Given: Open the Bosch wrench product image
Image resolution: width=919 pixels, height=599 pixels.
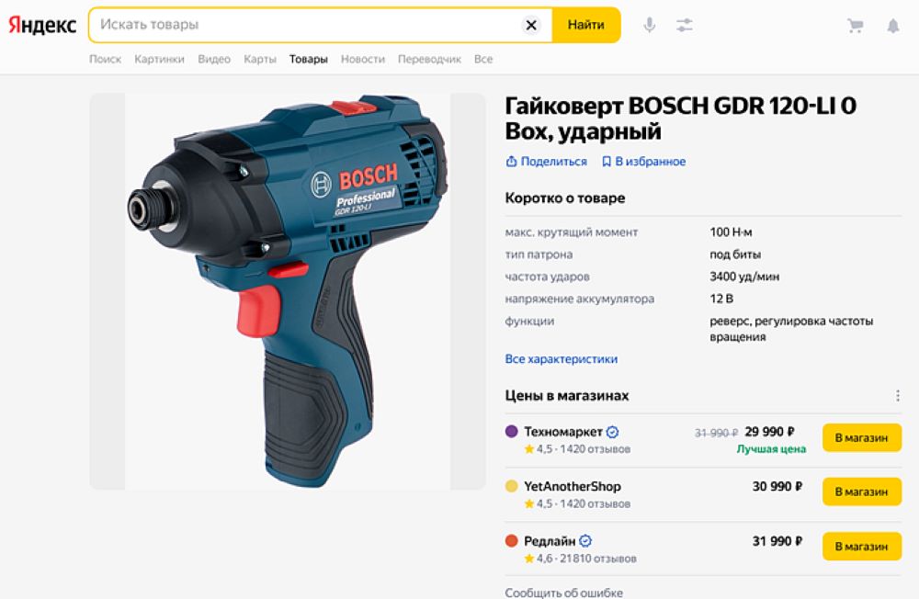Looking at the screenshot, I should click(288, 291).
